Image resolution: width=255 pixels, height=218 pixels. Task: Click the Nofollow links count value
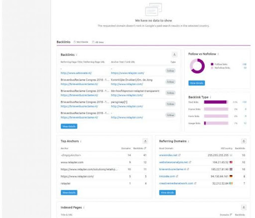[x=245, y=68]
